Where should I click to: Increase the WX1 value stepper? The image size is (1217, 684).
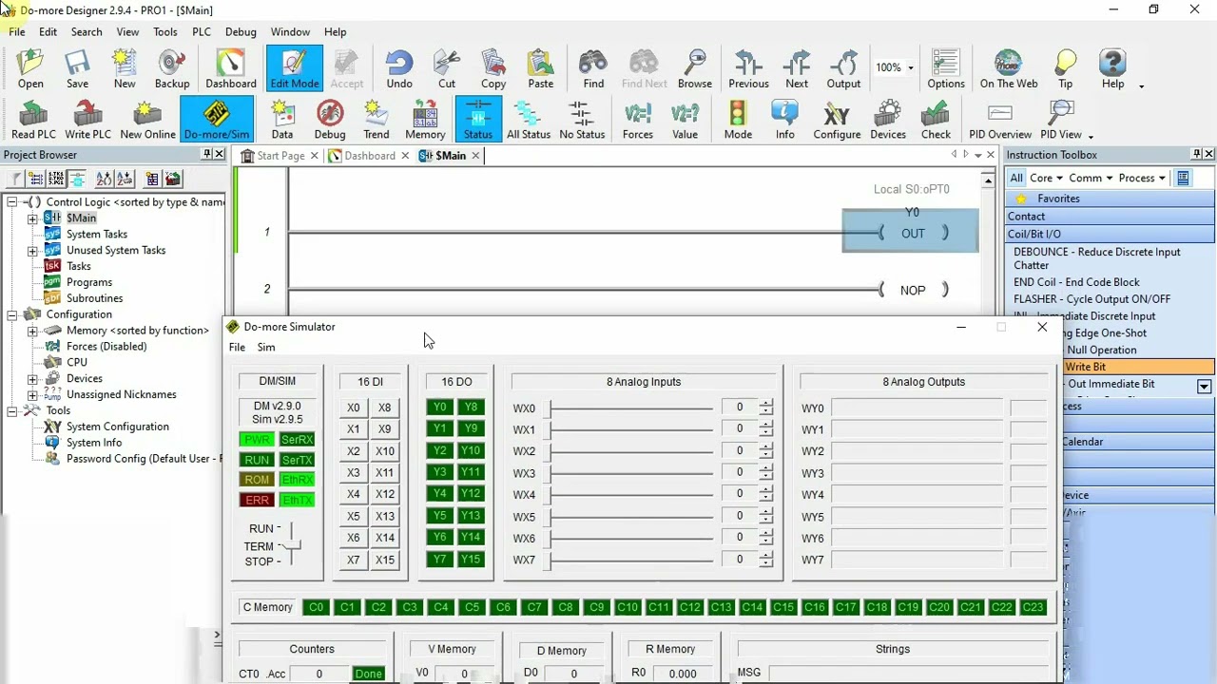(x=765, y=425)
